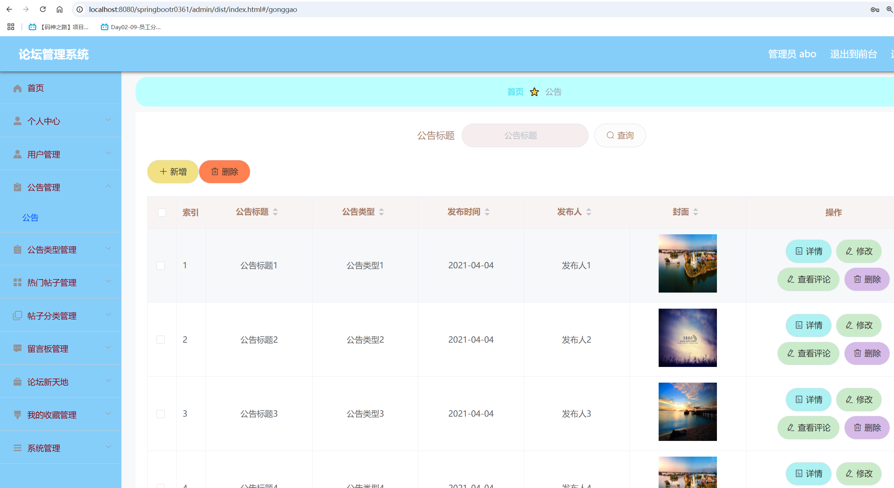This screenshot has width=894, height=488.
Task: Expand the 留言板管理 chevron
Action: [108, 348]
